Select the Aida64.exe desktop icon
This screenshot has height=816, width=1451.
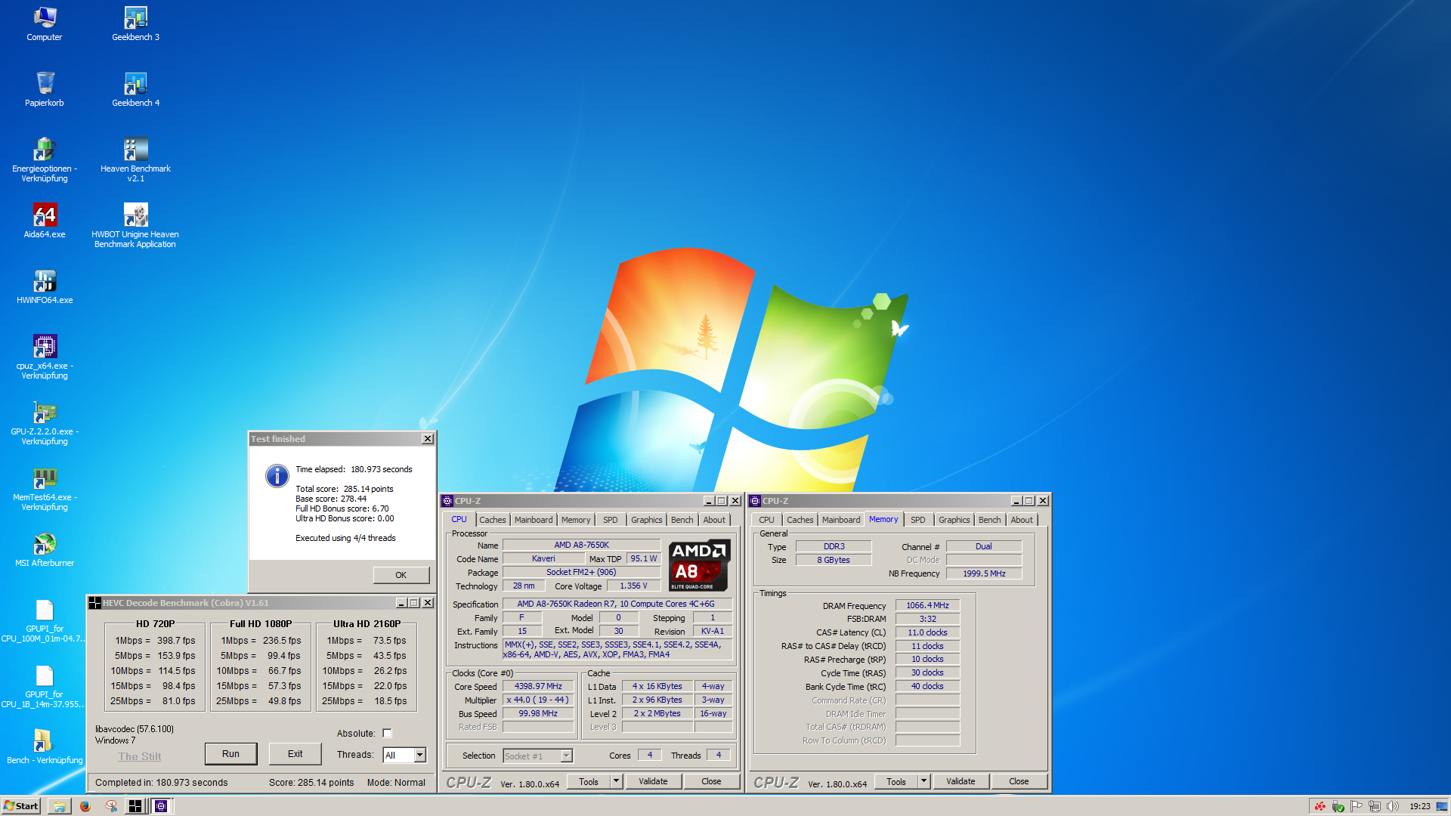coord(45,221)
